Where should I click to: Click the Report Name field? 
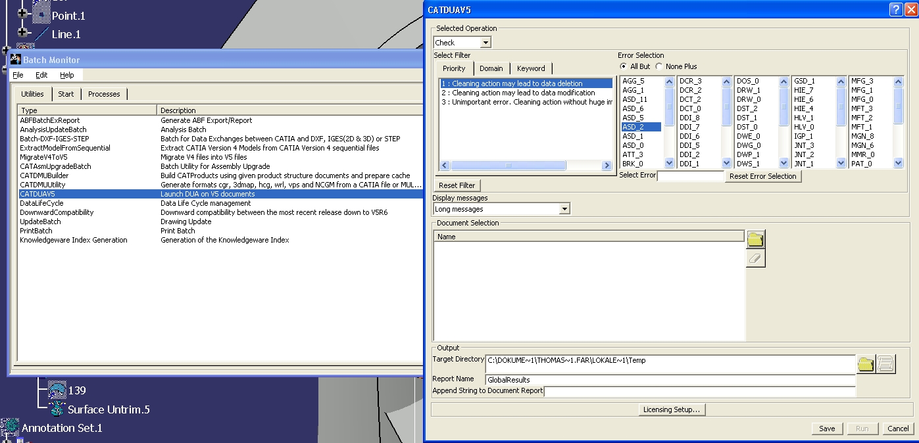[670, 379]
